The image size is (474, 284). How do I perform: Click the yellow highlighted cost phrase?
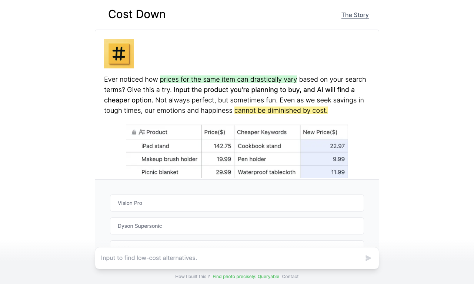pyautogui.click(x=281, y=111)
